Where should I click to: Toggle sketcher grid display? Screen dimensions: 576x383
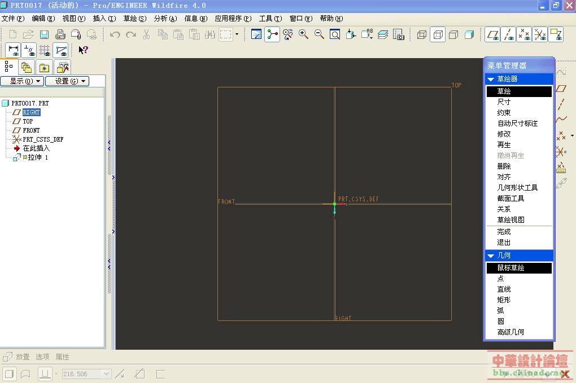pyautogui.click(x=45, y=50)
